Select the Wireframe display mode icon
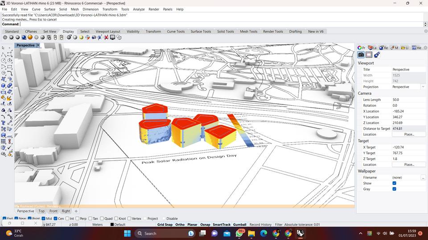 click(5, 38)
